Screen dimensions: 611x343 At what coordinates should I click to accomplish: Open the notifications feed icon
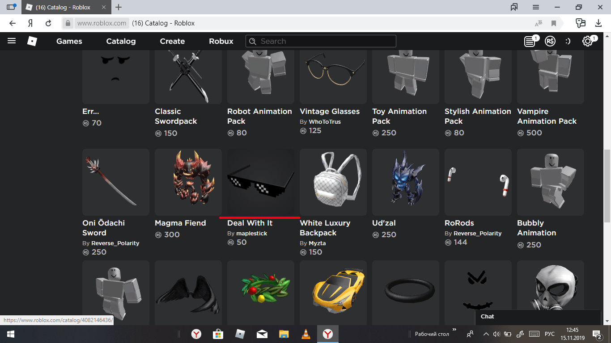click(x=530, y=41)
